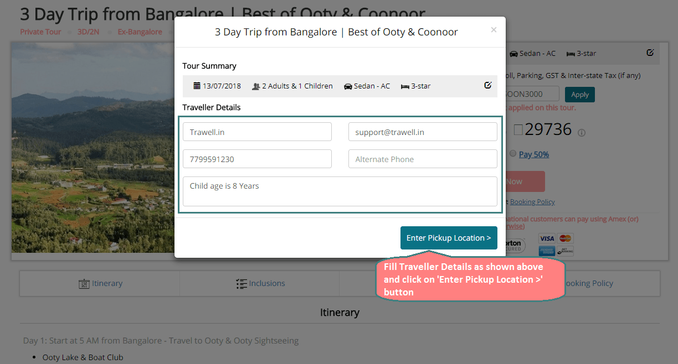Open the Booking Policy link
The width and height of the screenshot is (678, 364).
coord(532,202)
